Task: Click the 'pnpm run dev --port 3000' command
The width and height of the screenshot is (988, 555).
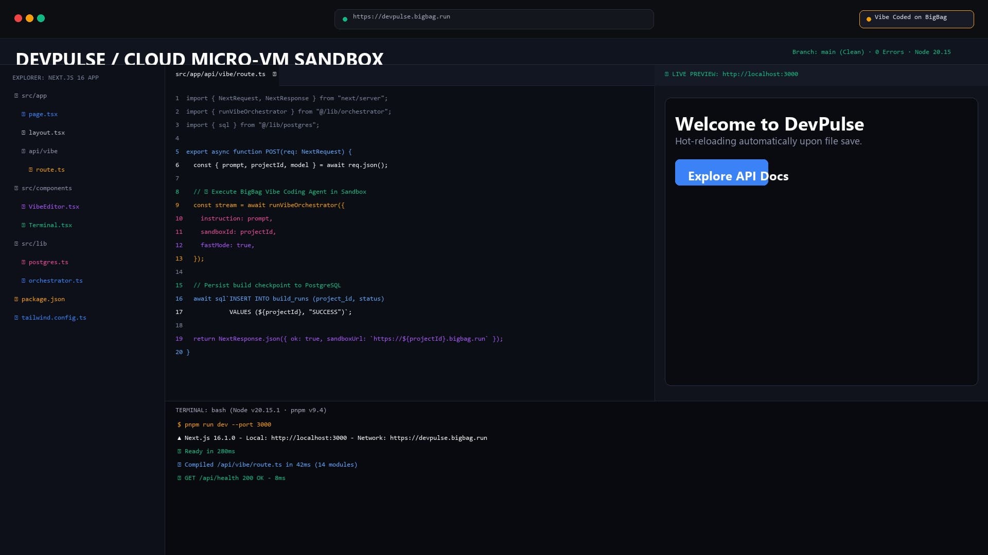Action: click(x=227, y=424)
